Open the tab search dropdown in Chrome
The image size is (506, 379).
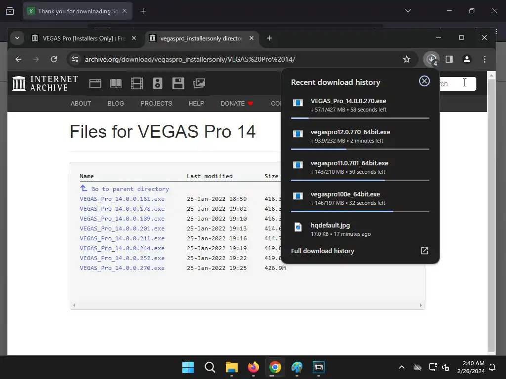(x=17, y=38)
